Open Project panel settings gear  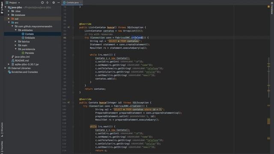click(54, 3)
